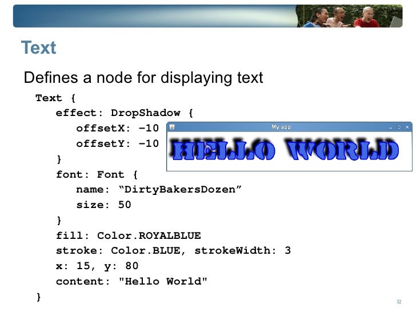Click the My app window icon

pos(172,127)
